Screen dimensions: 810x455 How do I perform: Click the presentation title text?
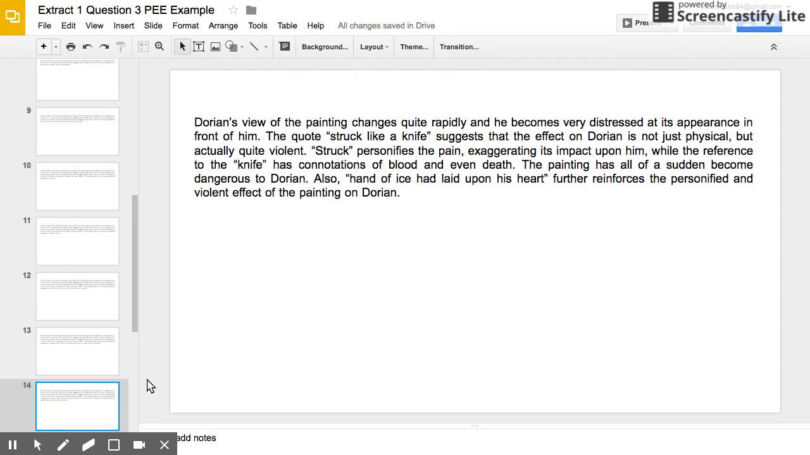click(x=126, y=10)
